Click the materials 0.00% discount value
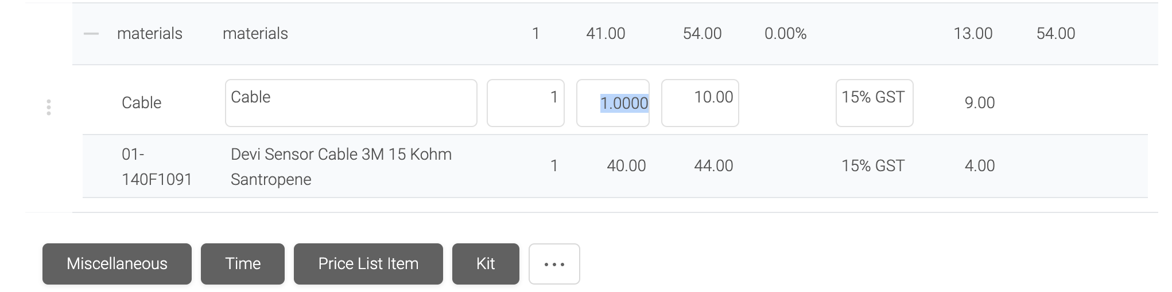The image size is (1172, 292). point(785,34)
